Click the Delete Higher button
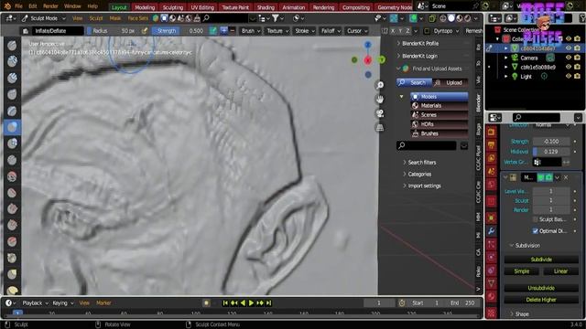Viewport: 586px width, 329px height. 541,300
